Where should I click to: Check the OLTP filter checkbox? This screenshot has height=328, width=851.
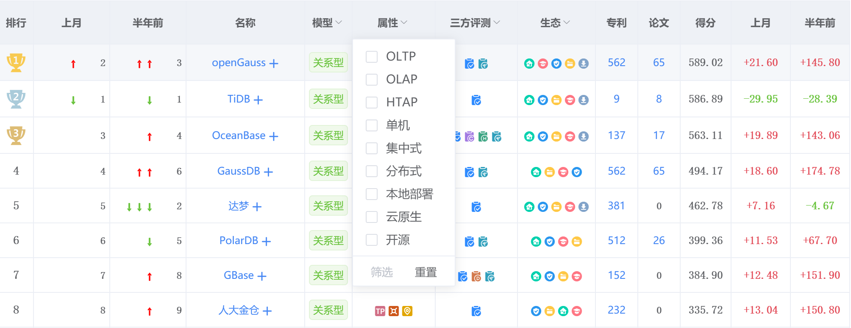click(372, 56)
